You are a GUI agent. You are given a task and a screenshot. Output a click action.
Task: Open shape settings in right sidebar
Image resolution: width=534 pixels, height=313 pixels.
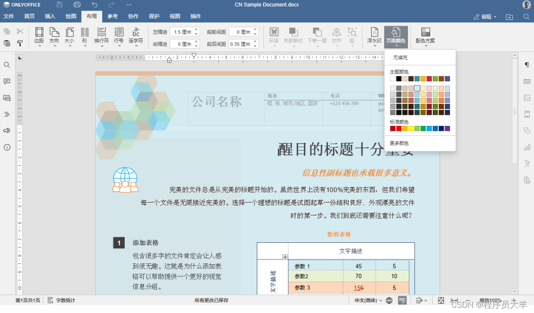coord(527,130)
